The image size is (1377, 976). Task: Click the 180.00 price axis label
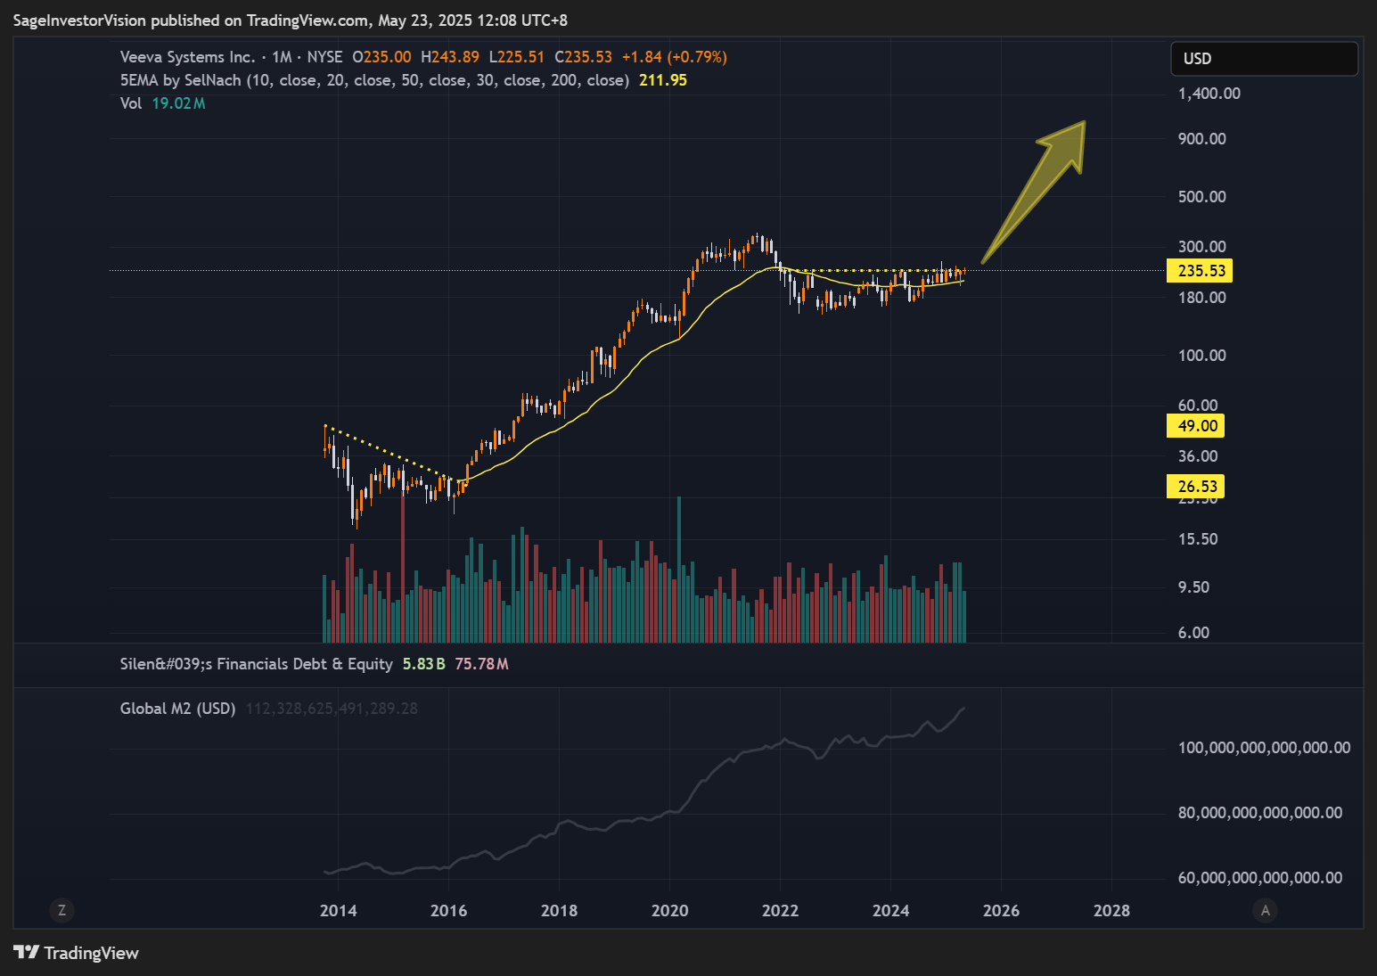pyautogui.click(x=1202, y=298)
